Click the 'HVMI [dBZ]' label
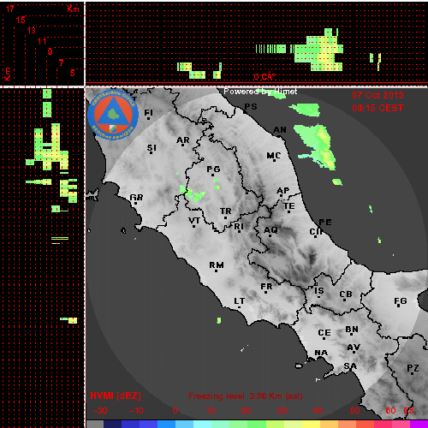428x428 pixels. pos(116,395)
